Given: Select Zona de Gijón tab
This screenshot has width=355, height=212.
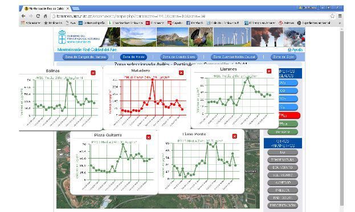Looking at the screenshot, I should tap(283, 57).
